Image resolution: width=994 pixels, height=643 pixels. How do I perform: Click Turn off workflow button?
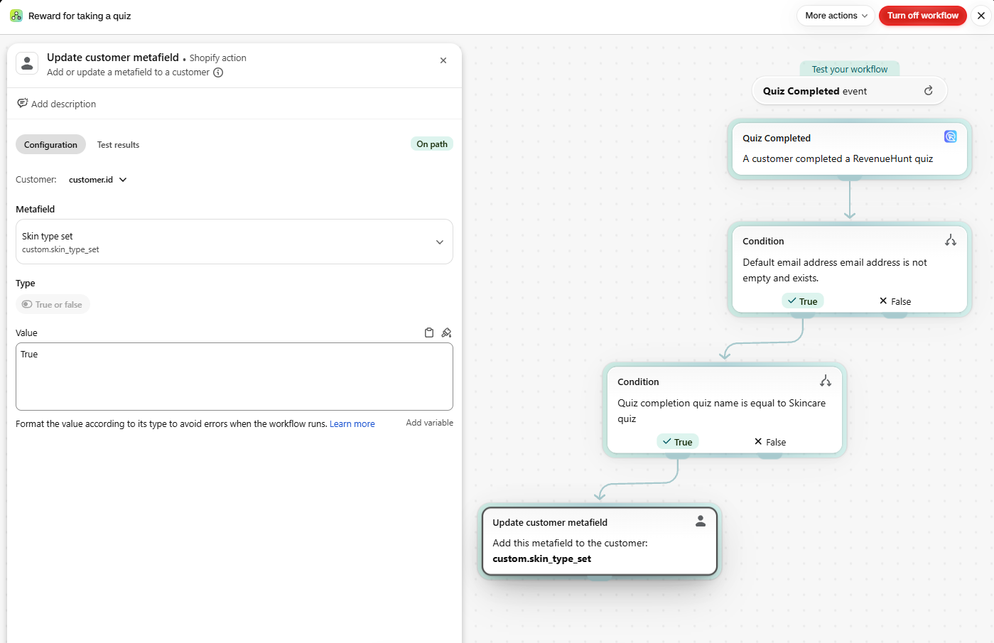pos(922,16)
